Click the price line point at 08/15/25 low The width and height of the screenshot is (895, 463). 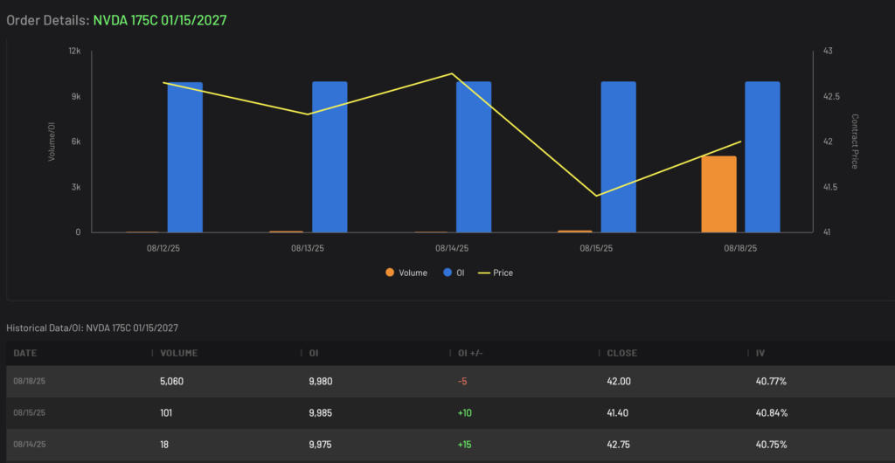596,197
